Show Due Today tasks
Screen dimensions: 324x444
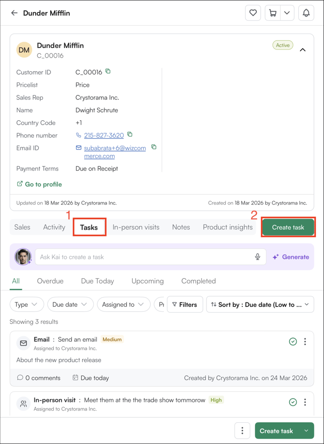pyautogui.click(x=98, y=281)
